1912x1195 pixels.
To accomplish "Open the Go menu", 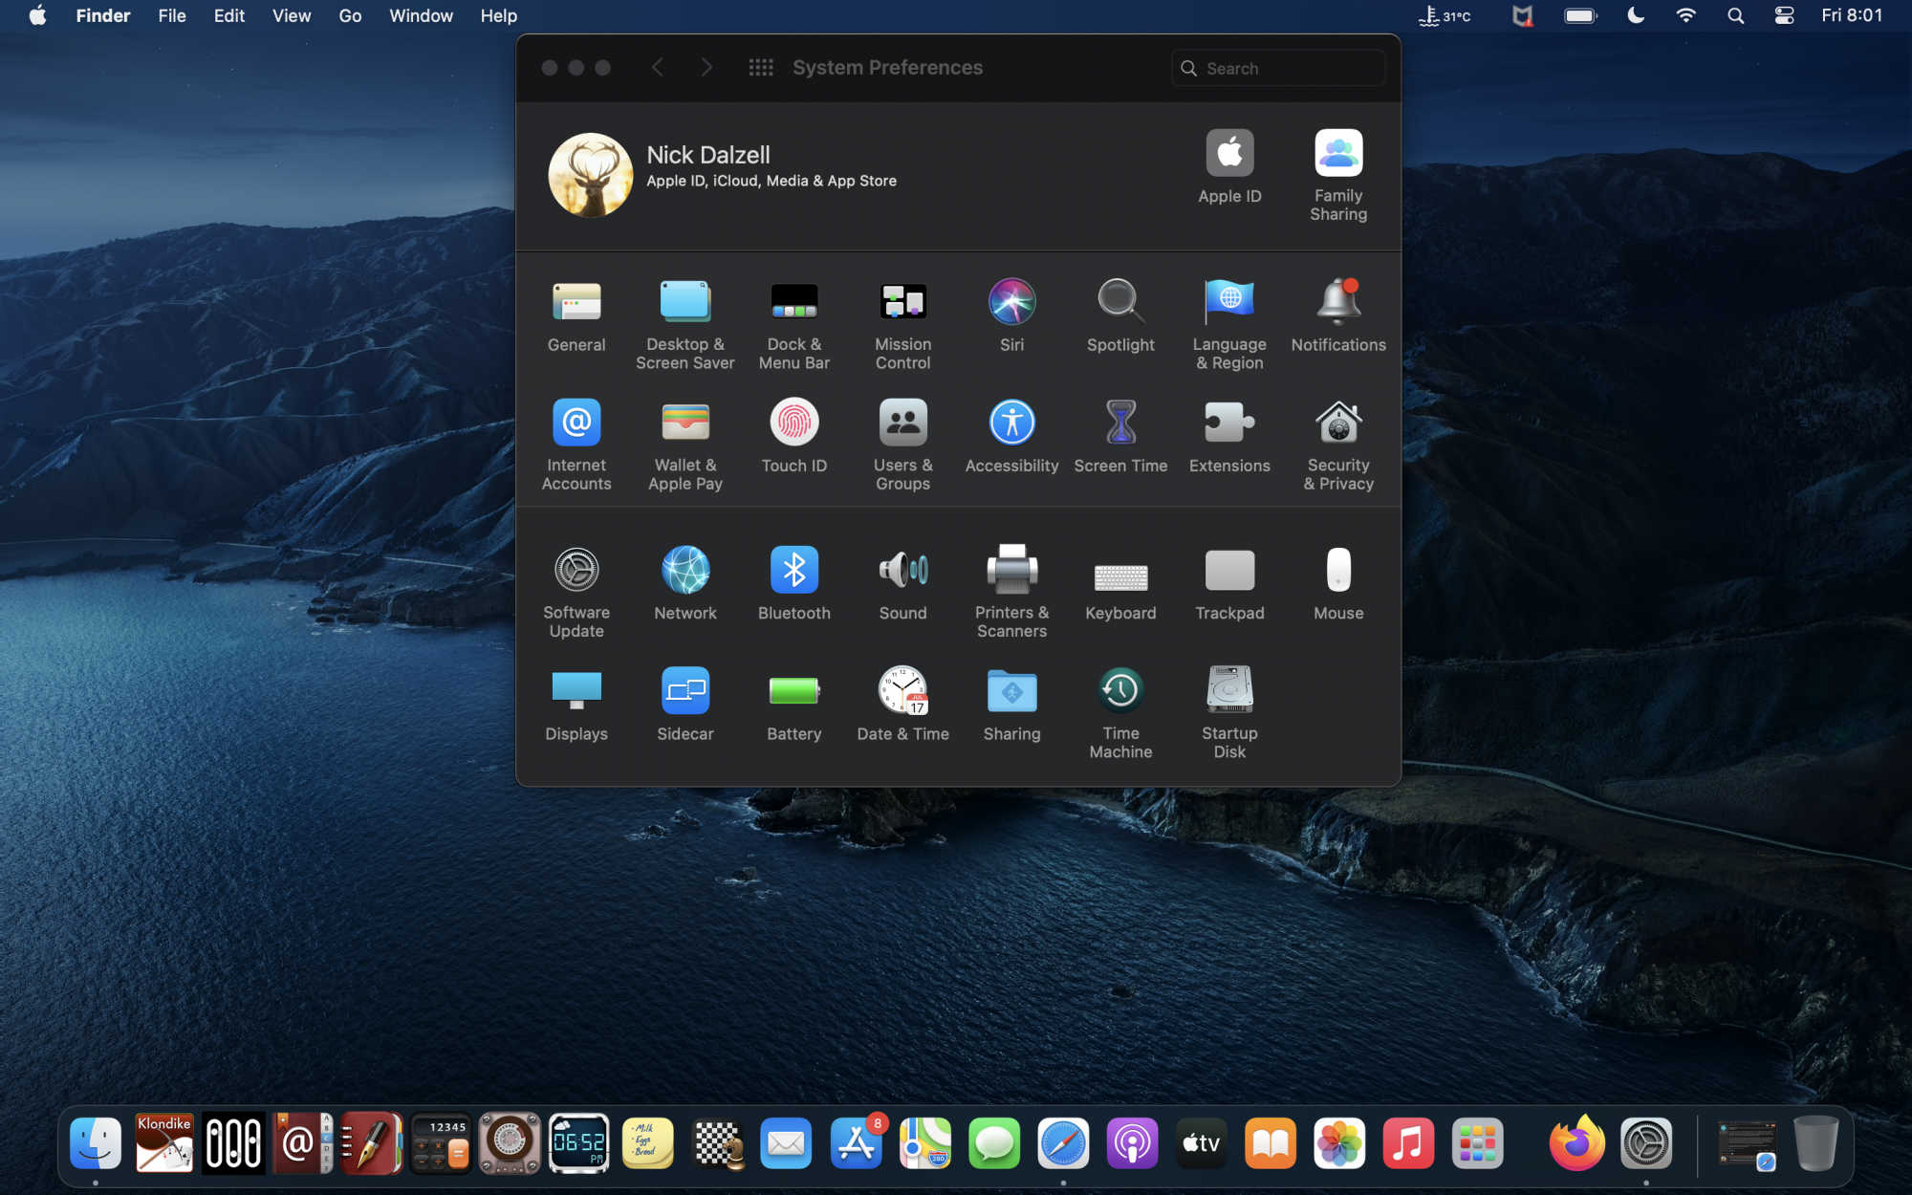I will [350, 15].
